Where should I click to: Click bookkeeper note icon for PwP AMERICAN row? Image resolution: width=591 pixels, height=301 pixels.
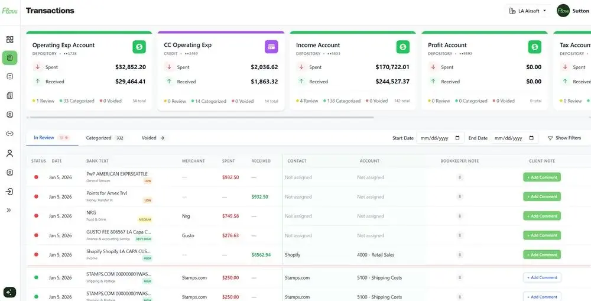459,177
